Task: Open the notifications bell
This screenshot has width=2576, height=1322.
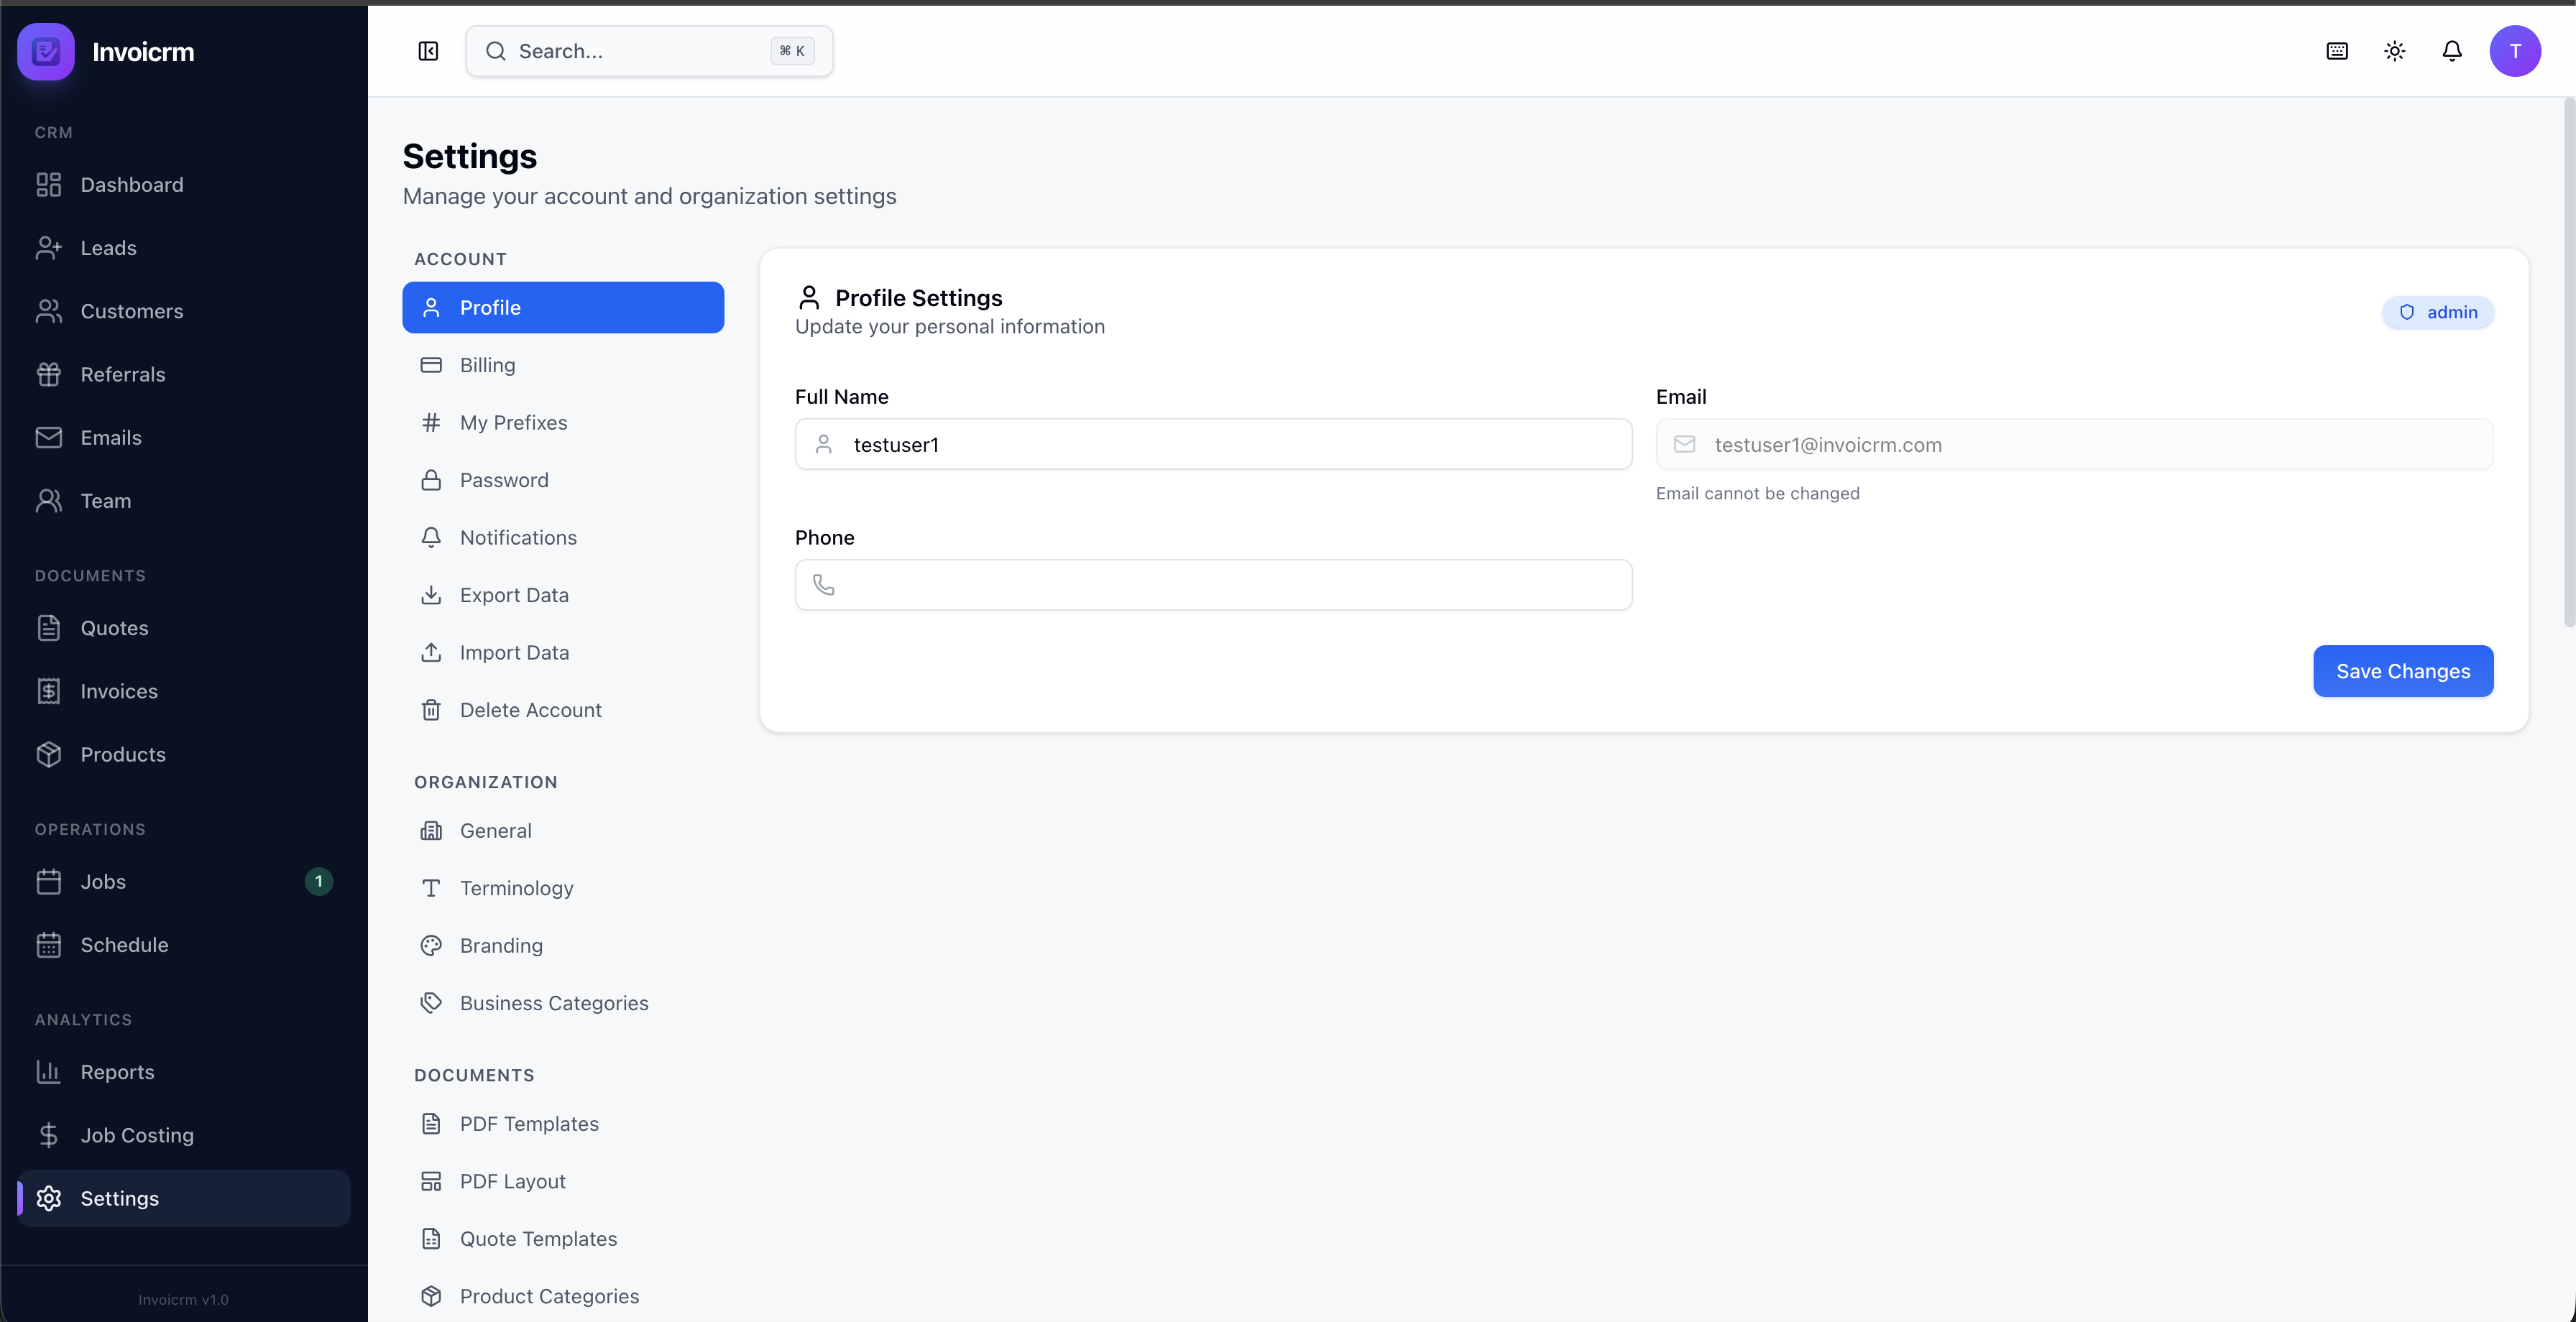Action: click(2452, 50)
